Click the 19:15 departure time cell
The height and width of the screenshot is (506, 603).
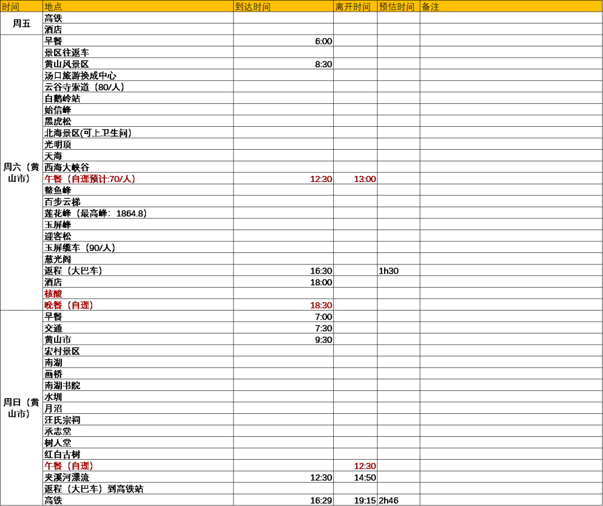click(355, 500)
